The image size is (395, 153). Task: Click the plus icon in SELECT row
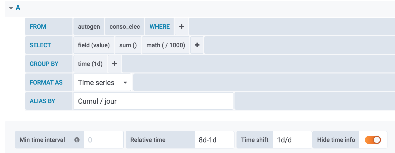(x=197, y=45)
